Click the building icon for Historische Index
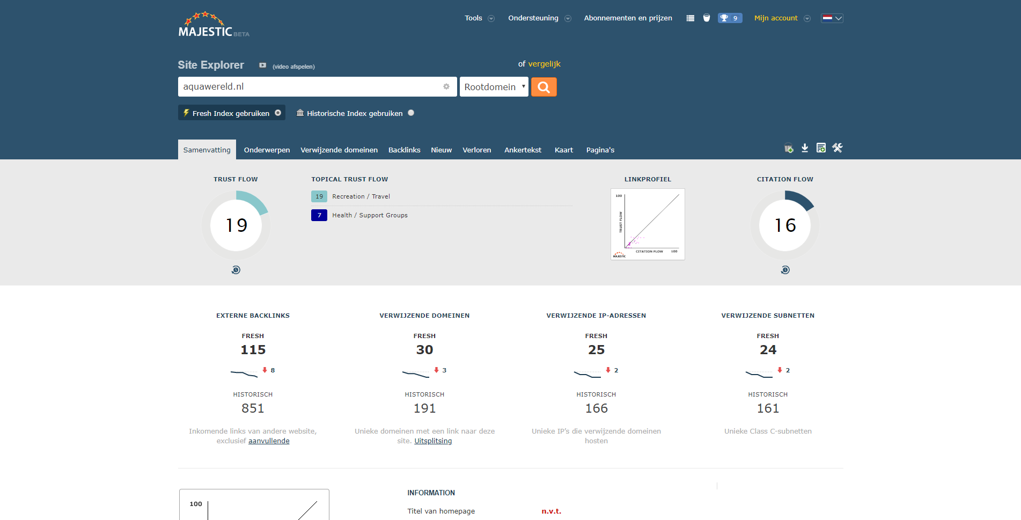 (300, 113)
